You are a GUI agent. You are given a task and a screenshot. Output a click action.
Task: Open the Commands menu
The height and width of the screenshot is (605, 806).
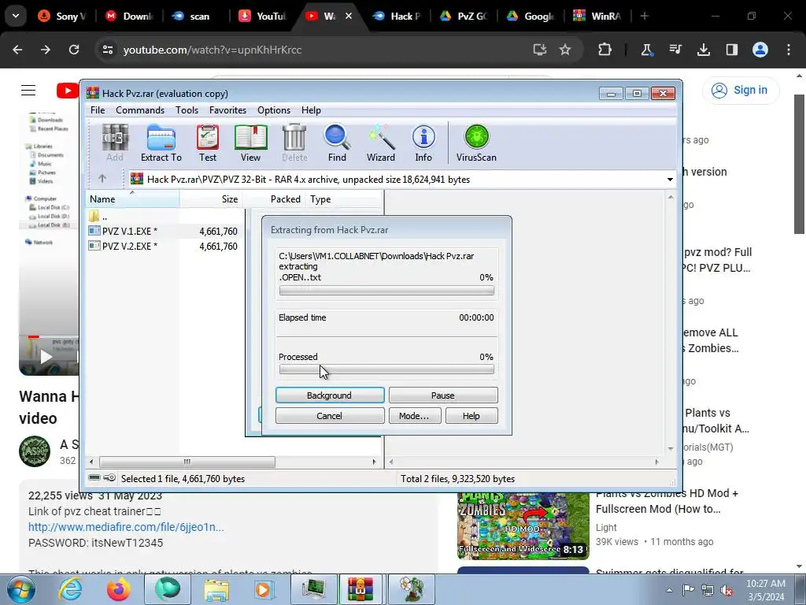coord(140,110)
